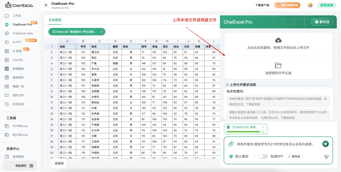Click the paperclip attachment icon
The image size is (341, 172).
[231, 144]
